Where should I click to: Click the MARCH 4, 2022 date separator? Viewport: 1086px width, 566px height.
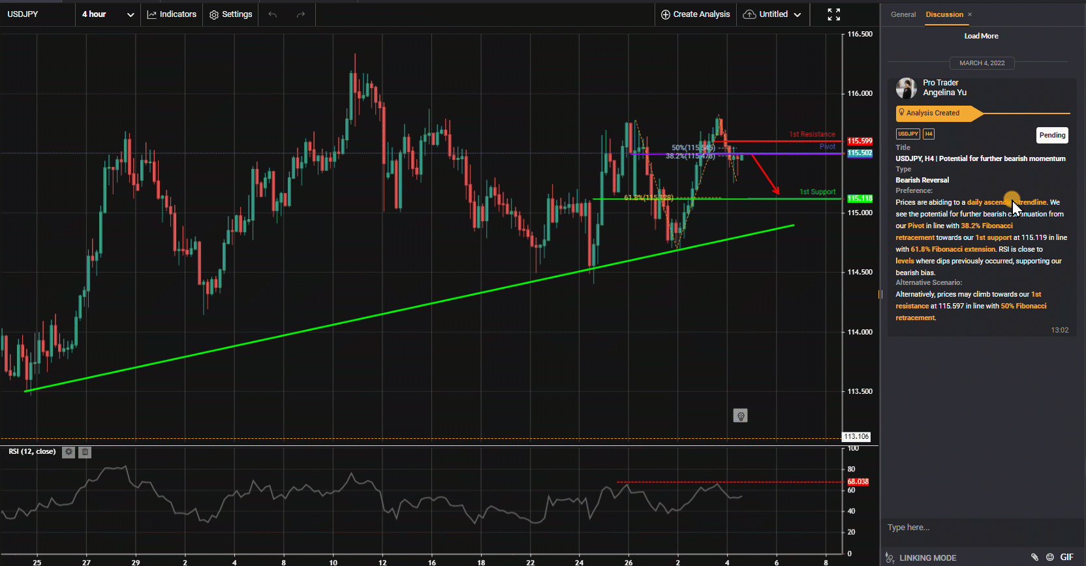pos(982,63)
